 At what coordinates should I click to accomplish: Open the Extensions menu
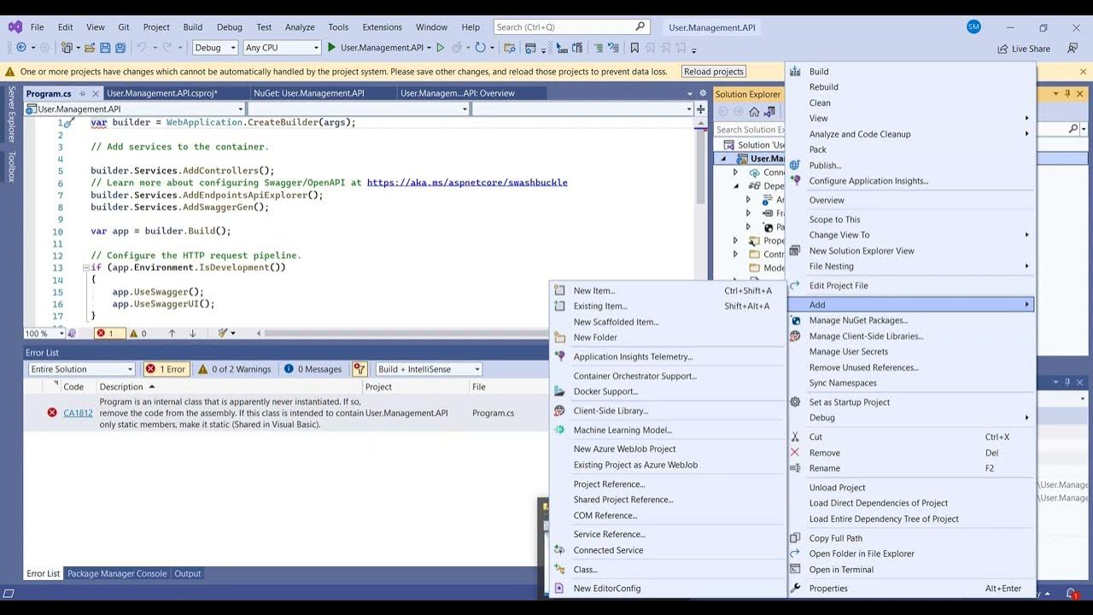[382, 27]
